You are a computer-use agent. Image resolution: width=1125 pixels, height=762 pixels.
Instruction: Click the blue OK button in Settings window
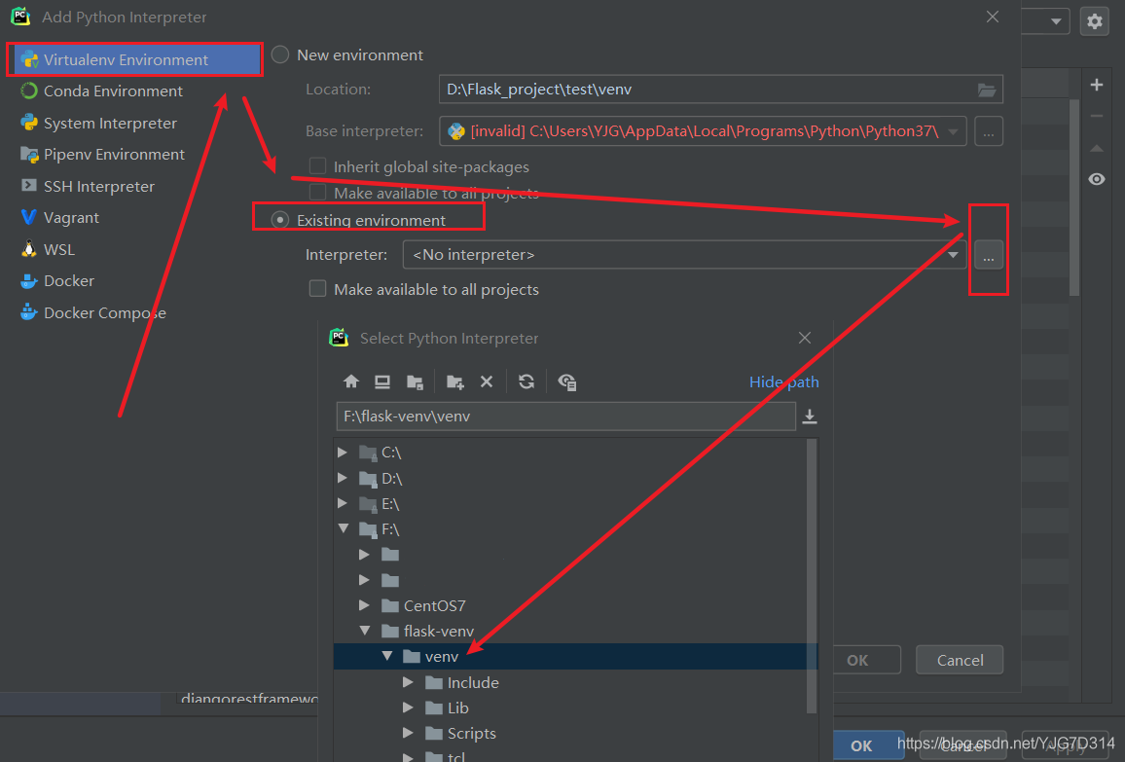click(862, 745)
